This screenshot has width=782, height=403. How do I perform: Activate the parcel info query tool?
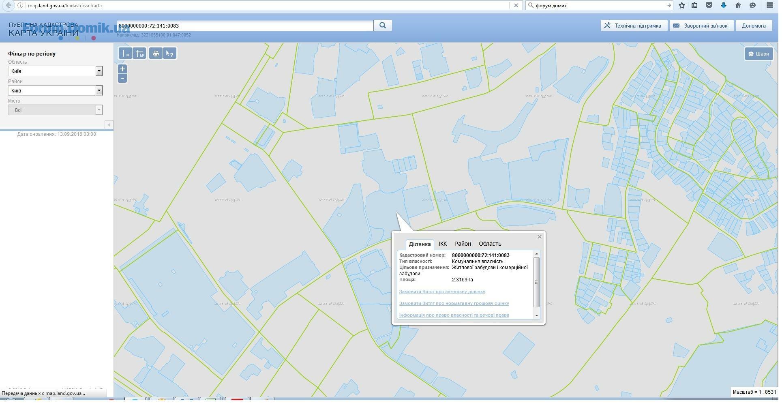click(x=170, y=54)
